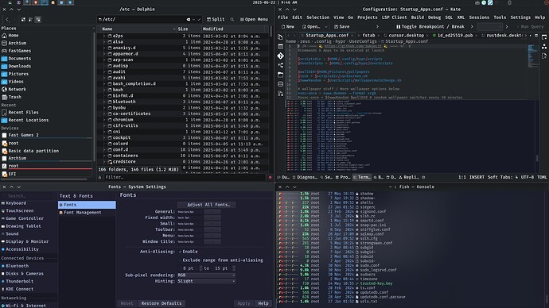Switch Dolphin to icons view mode
Screen dimensions: 549x308
pos(23,20)
